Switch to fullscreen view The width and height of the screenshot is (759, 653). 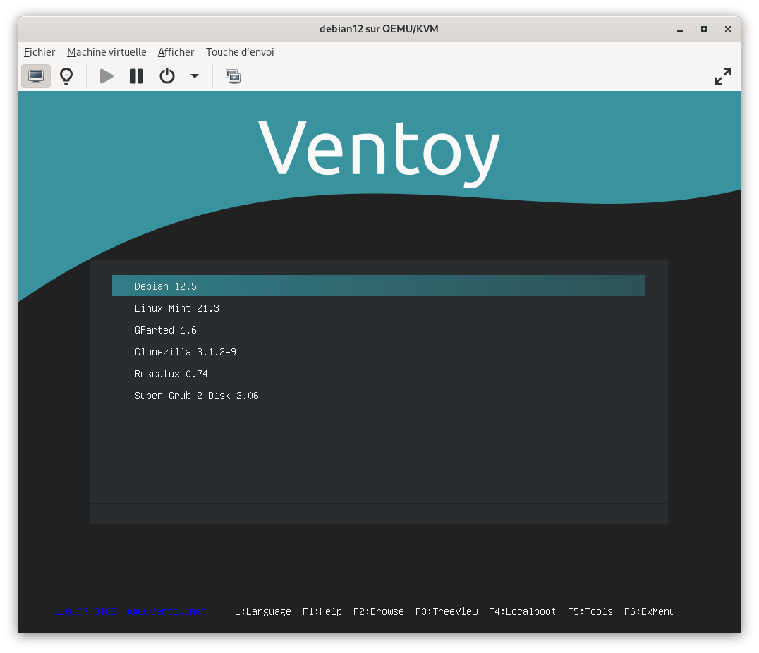pos(723,76)
